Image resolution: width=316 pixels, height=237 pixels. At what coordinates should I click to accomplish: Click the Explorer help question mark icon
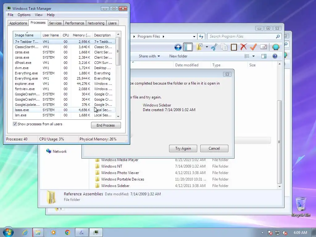click(x=275, y=56)
